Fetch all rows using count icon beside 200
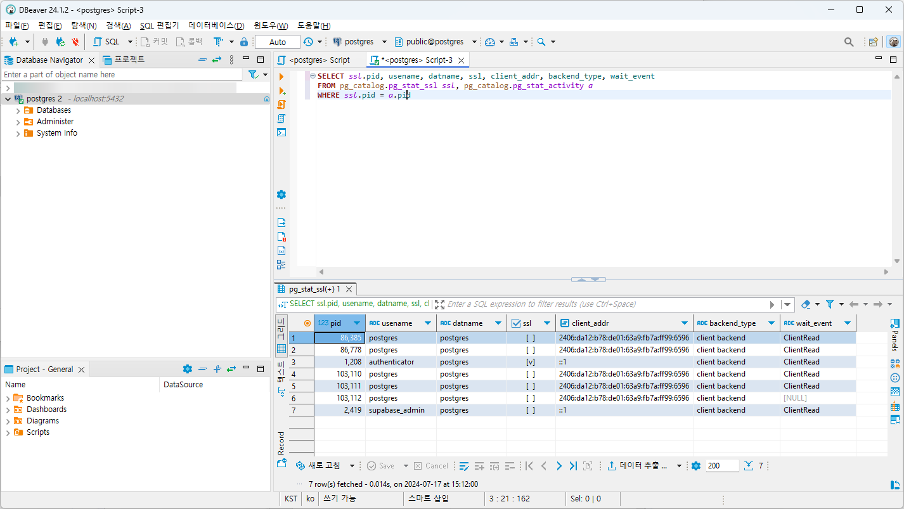 (749, 466)
